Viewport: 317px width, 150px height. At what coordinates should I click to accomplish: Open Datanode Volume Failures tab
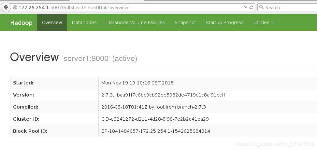pyautogui.click(x=136, y=22)
